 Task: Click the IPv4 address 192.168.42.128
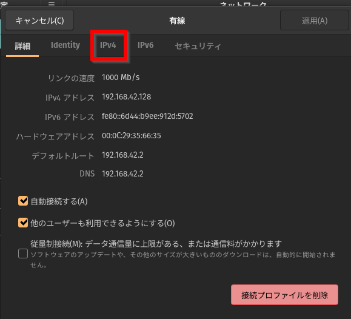click(x=127, y=97)
